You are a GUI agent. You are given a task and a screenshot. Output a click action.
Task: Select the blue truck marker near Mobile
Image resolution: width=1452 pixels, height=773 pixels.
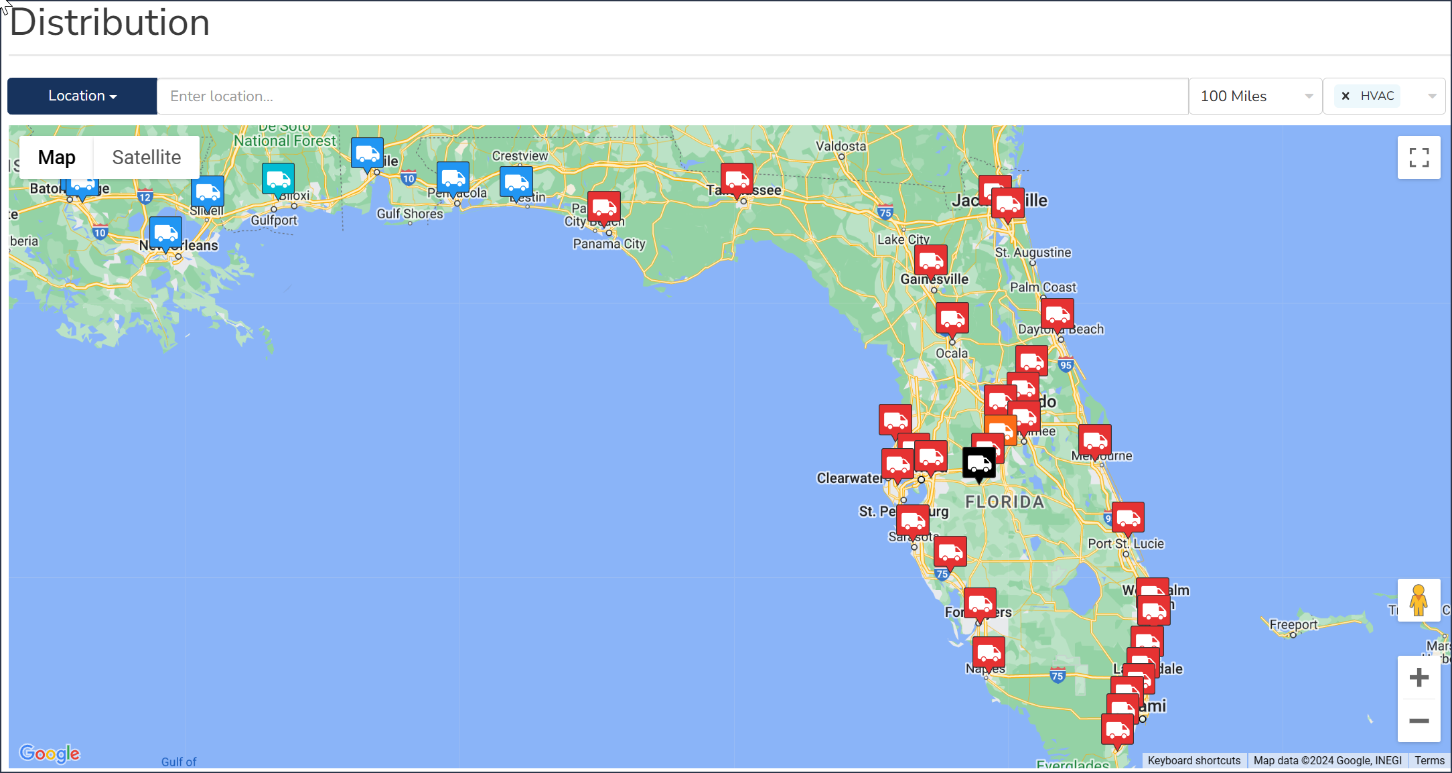(368, 155)
